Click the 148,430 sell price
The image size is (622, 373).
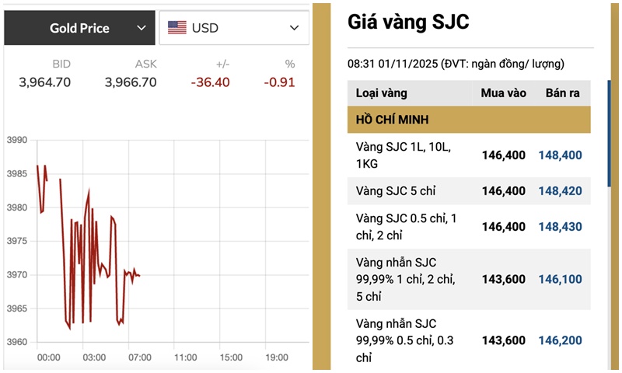(x=560, y=226)
